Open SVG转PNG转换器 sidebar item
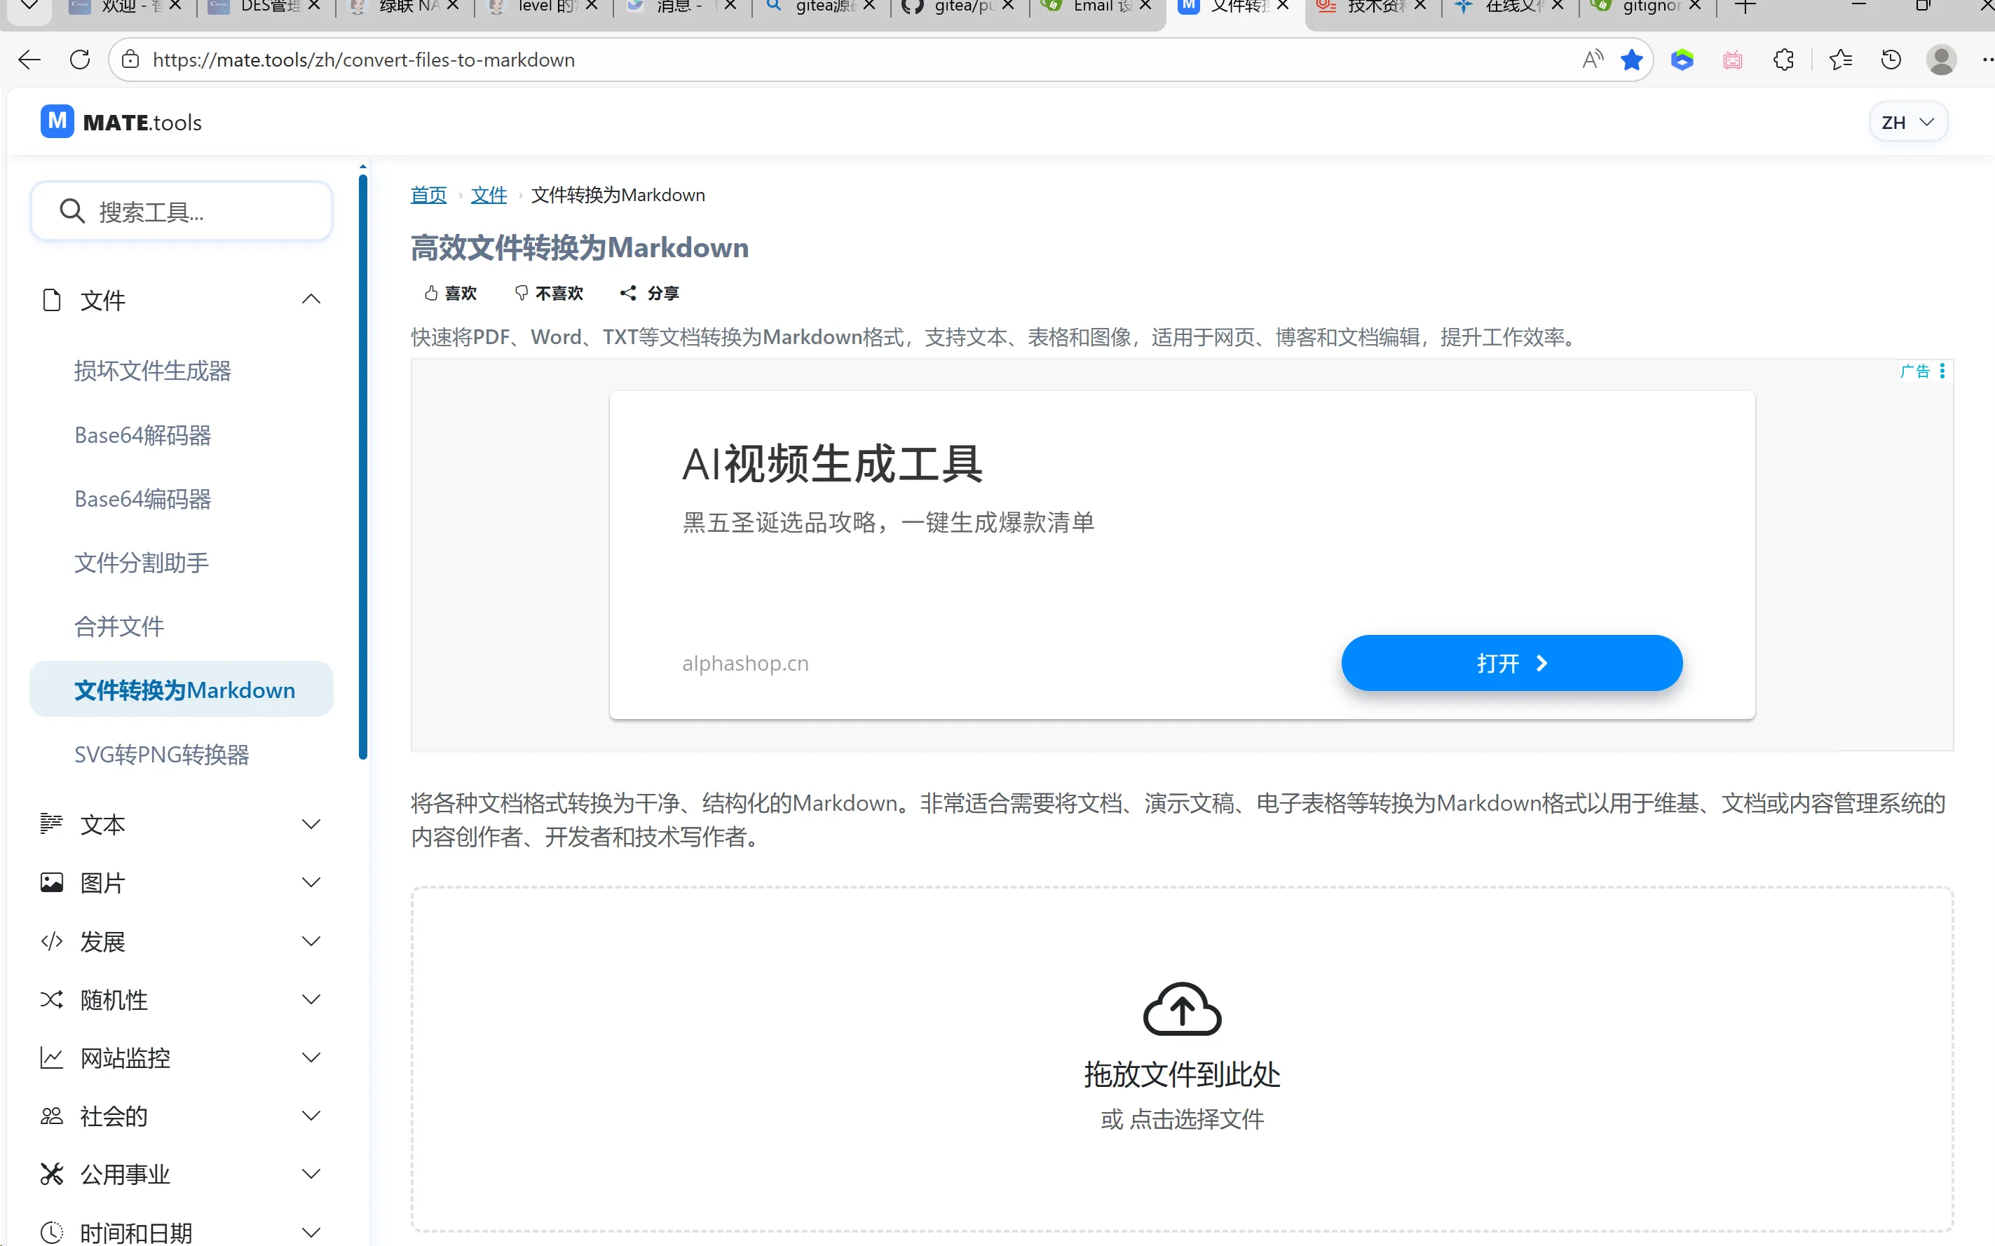 (x=161, y=755)
